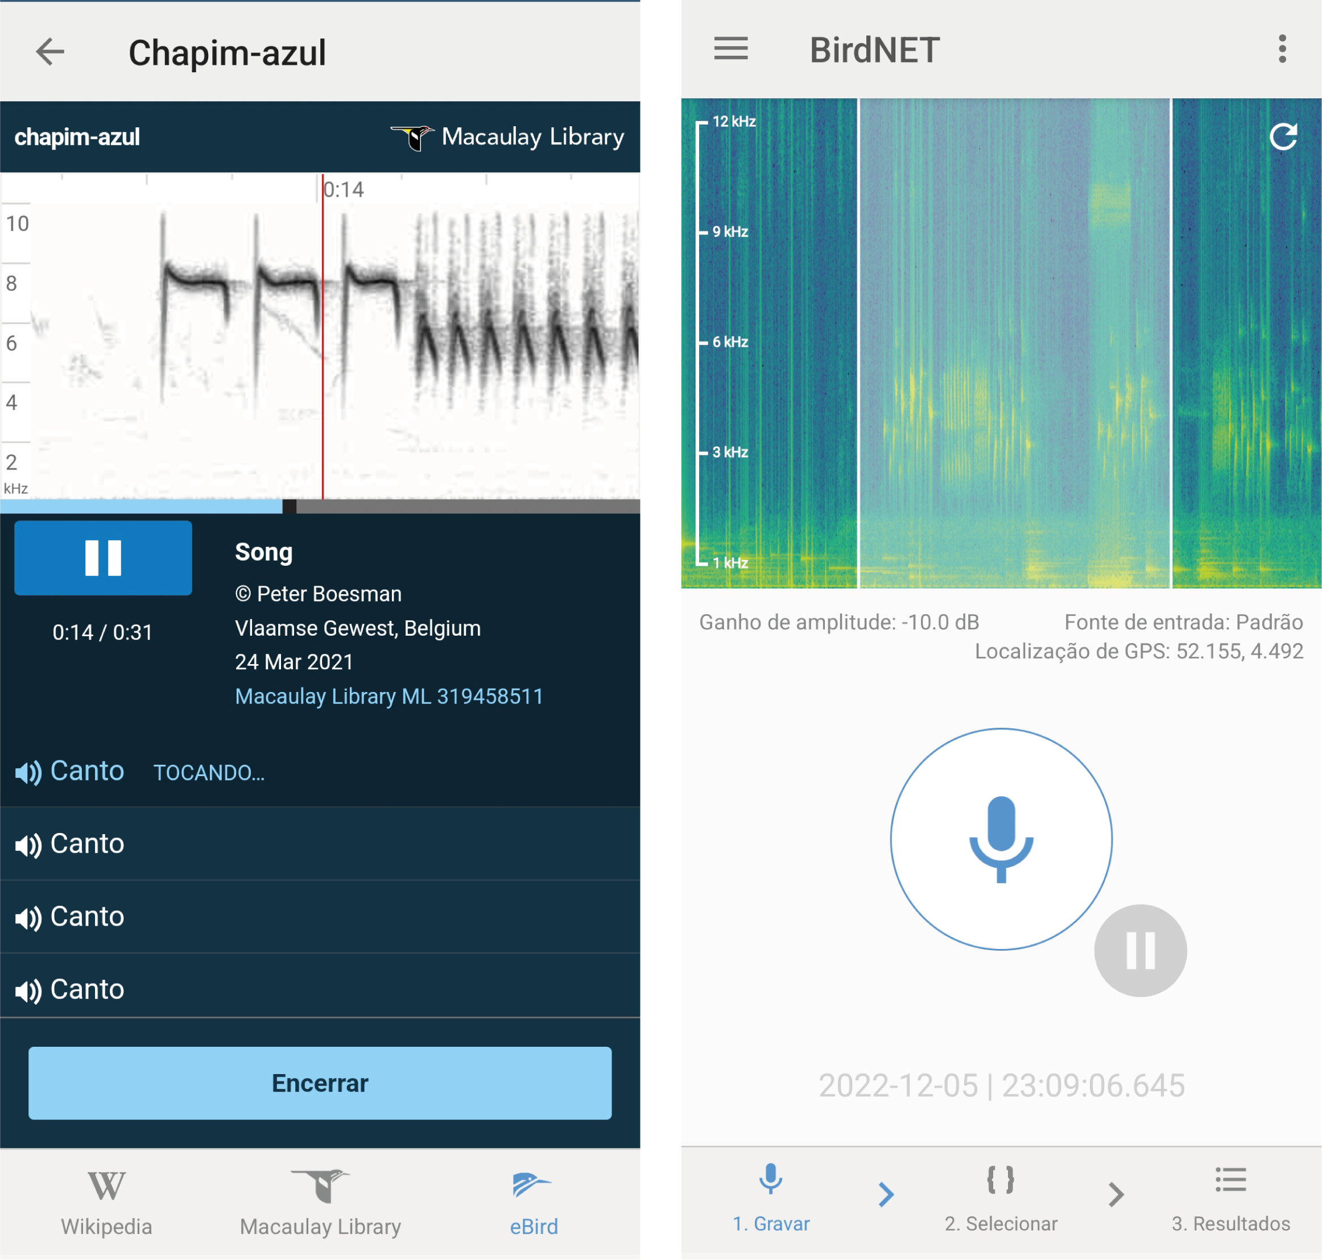Click the BirdNET app title
Screen dimensions: 1322x1260
(x=874, y=49)
